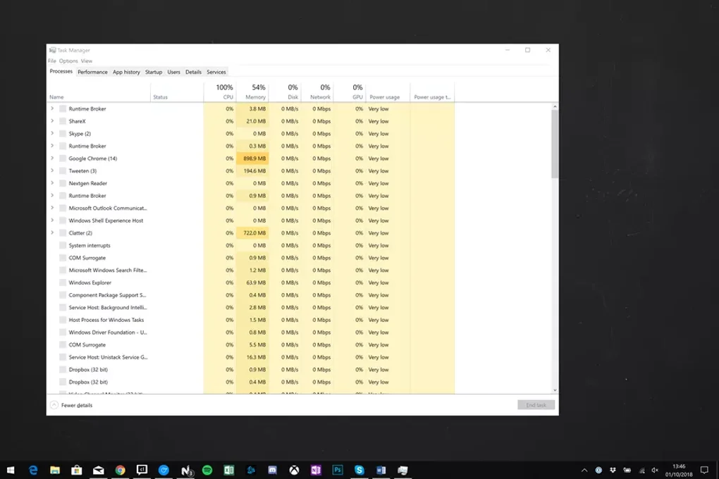Viewport: 719px width, 479px height.
Task: Open the App history tab
Action: [x=126, y=72]
